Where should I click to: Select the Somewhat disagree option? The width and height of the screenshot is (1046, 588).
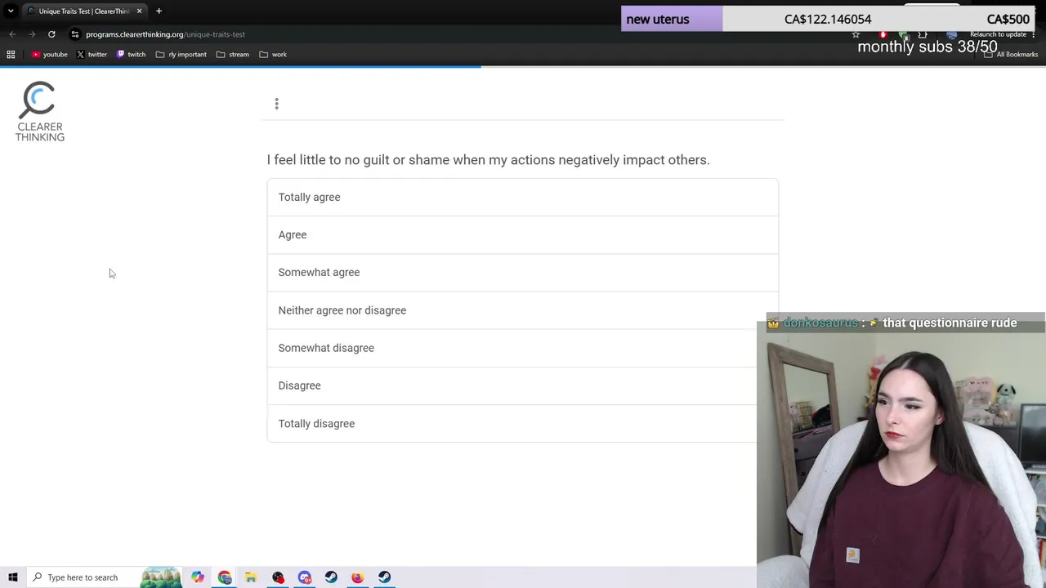click(x=512, y=348)
